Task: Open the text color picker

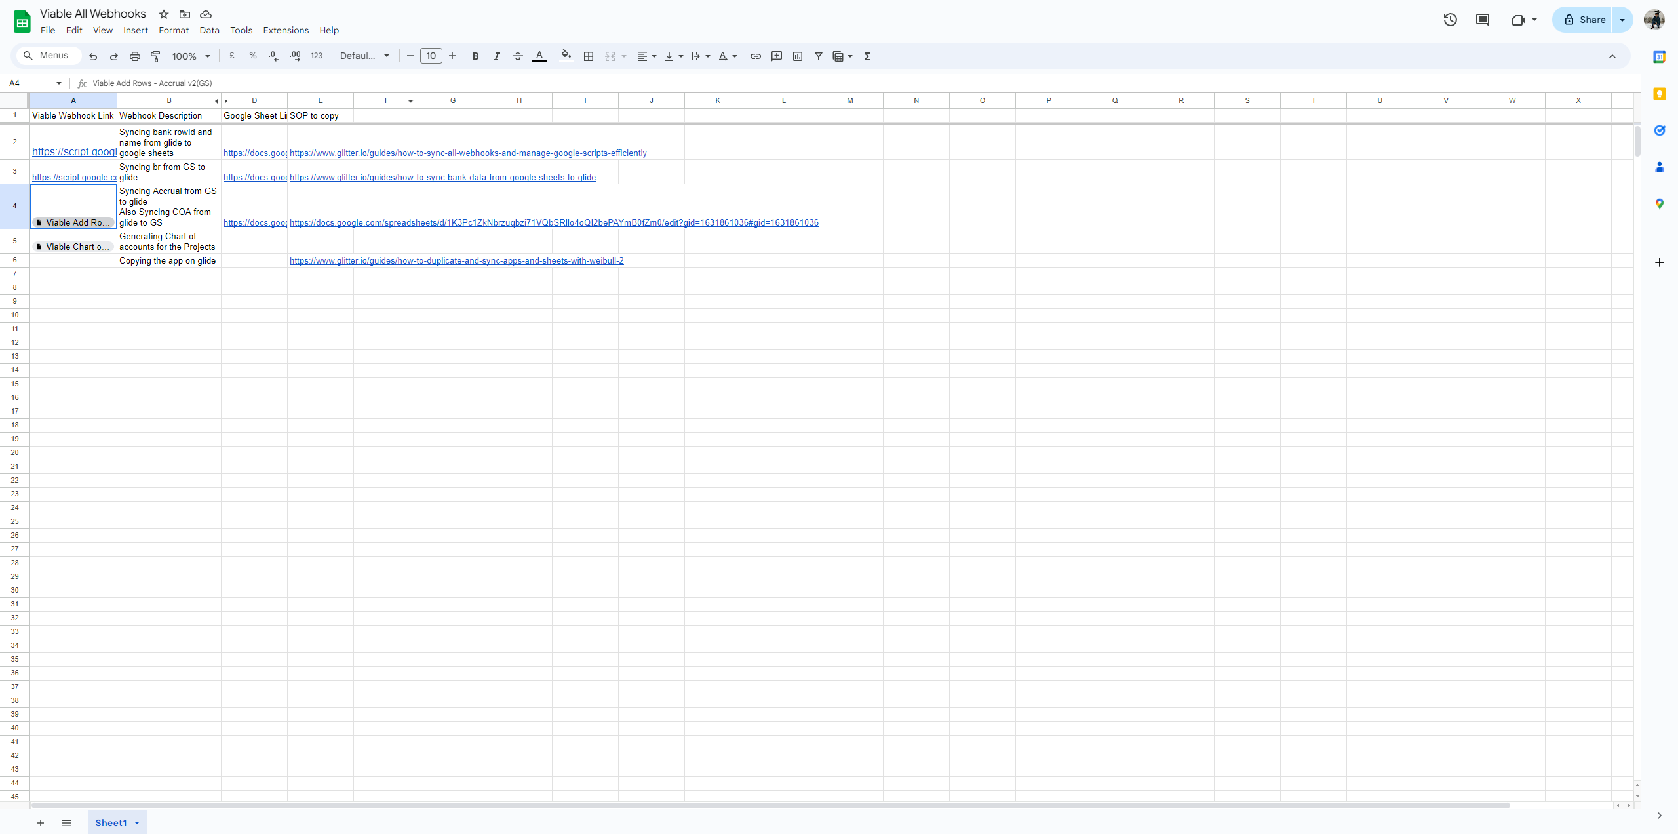Action: tap(539, 56)
